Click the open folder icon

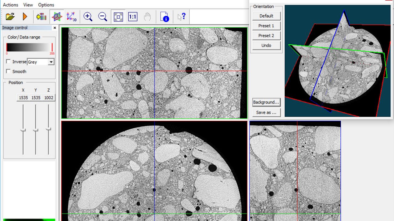click(x=10, y=17)
